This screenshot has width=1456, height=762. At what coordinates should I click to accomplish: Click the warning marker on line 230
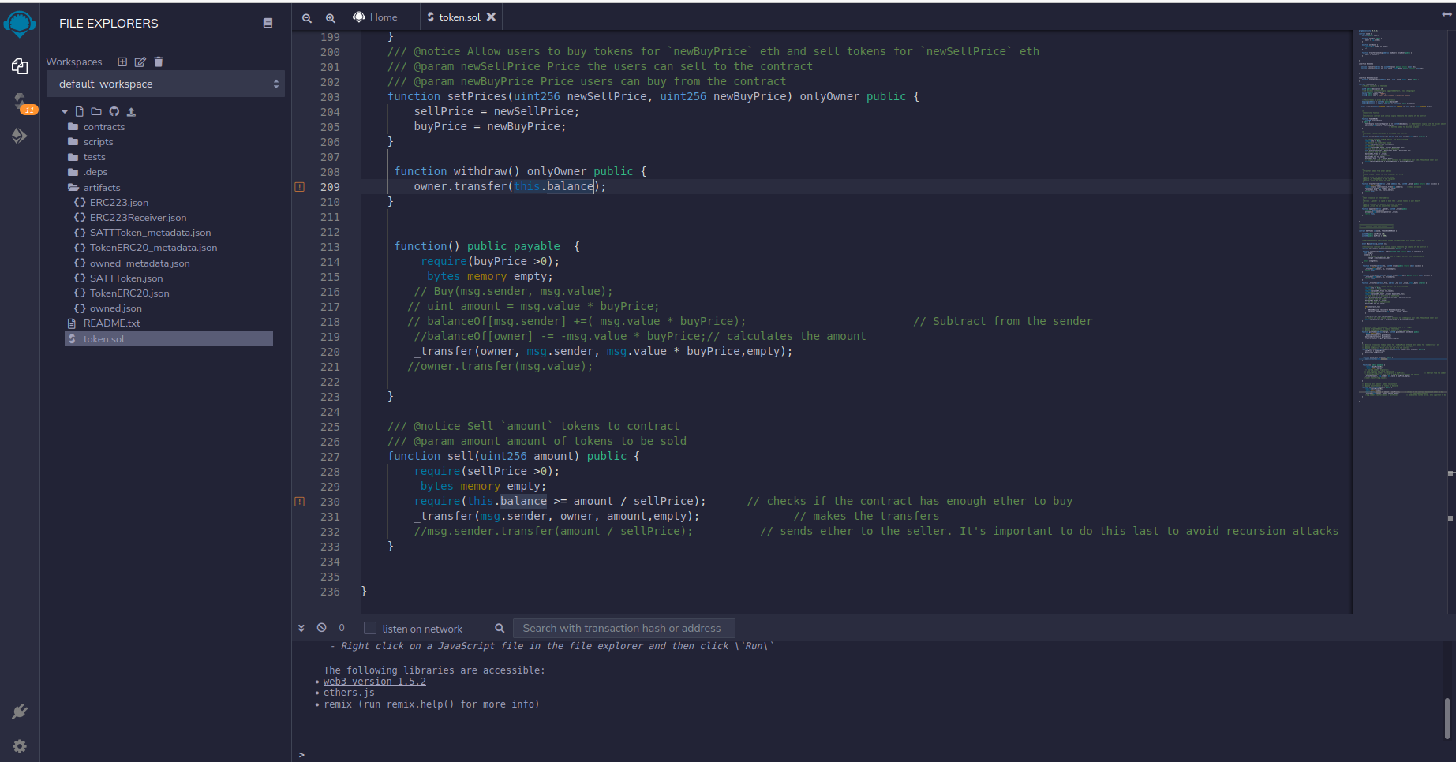pyautogui.click(x=299, y=502)
